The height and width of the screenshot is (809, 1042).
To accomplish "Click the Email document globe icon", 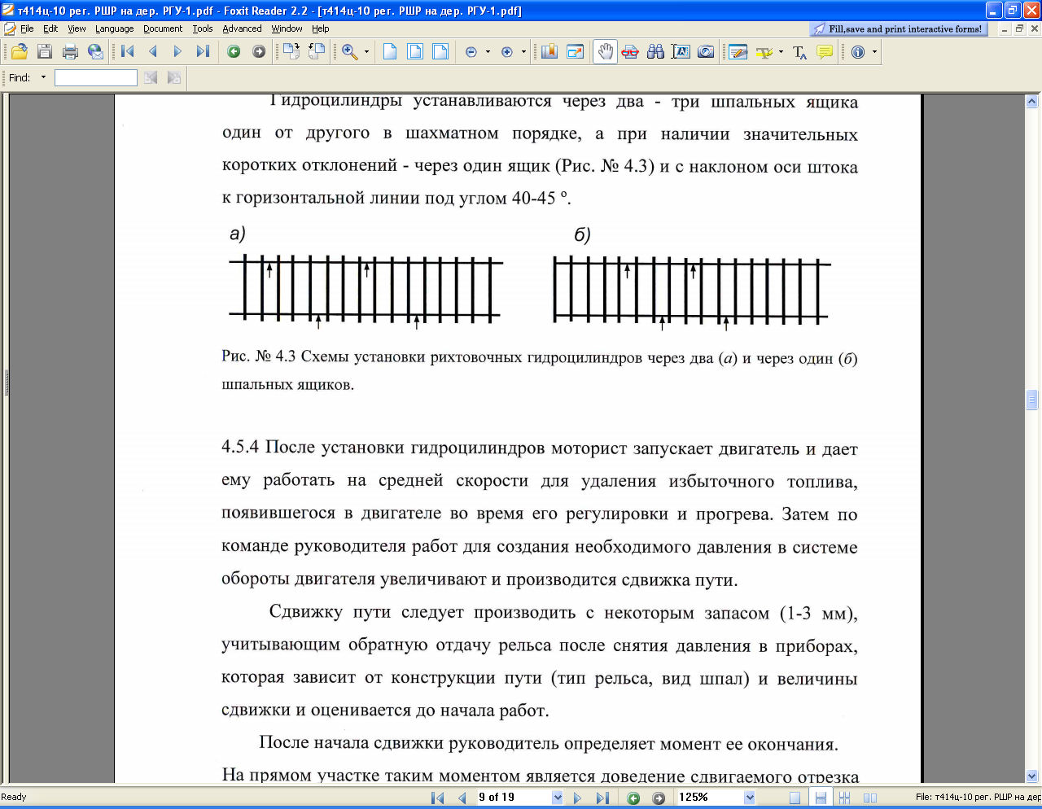I will pyautogui.click(x=95, y=52).
